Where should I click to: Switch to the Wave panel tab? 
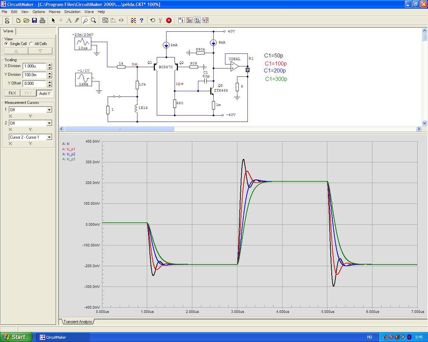point(8,31)
